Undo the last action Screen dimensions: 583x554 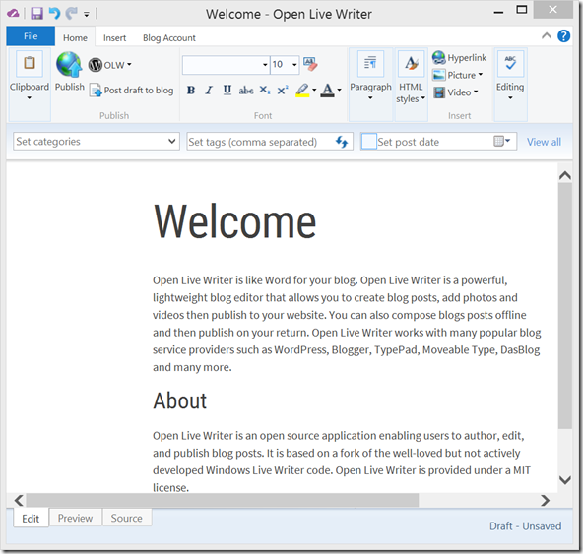[x=55, y=14]
